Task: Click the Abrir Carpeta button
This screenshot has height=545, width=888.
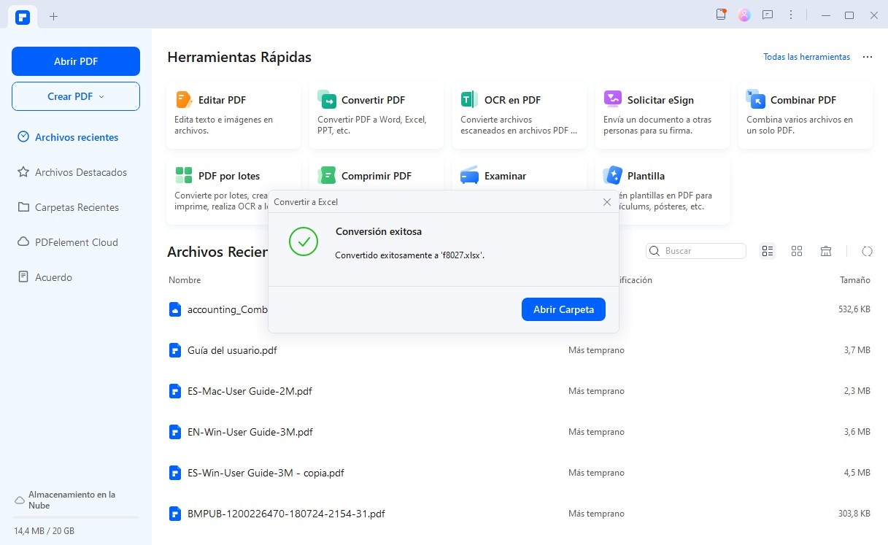Action: click(x=563, y=309)
